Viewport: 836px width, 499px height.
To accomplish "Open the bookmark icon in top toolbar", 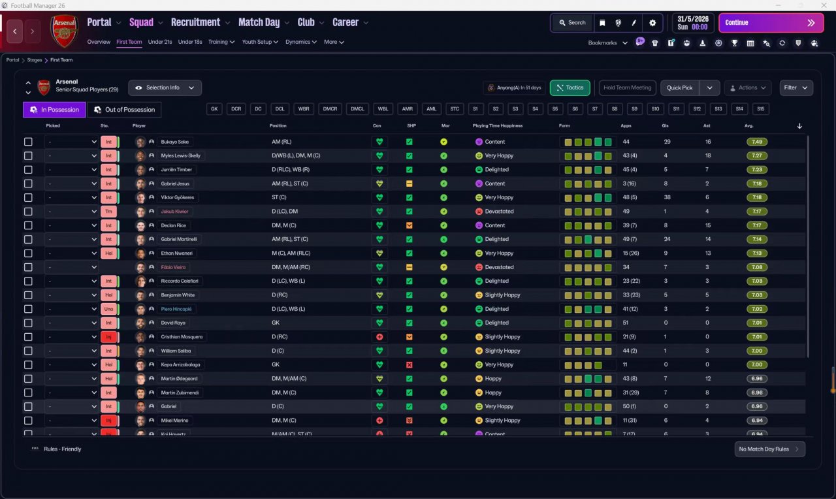I will click(602, 23).
